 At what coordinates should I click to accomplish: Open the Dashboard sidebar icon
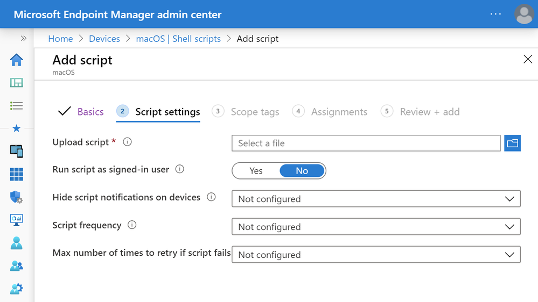coord(17,83)
